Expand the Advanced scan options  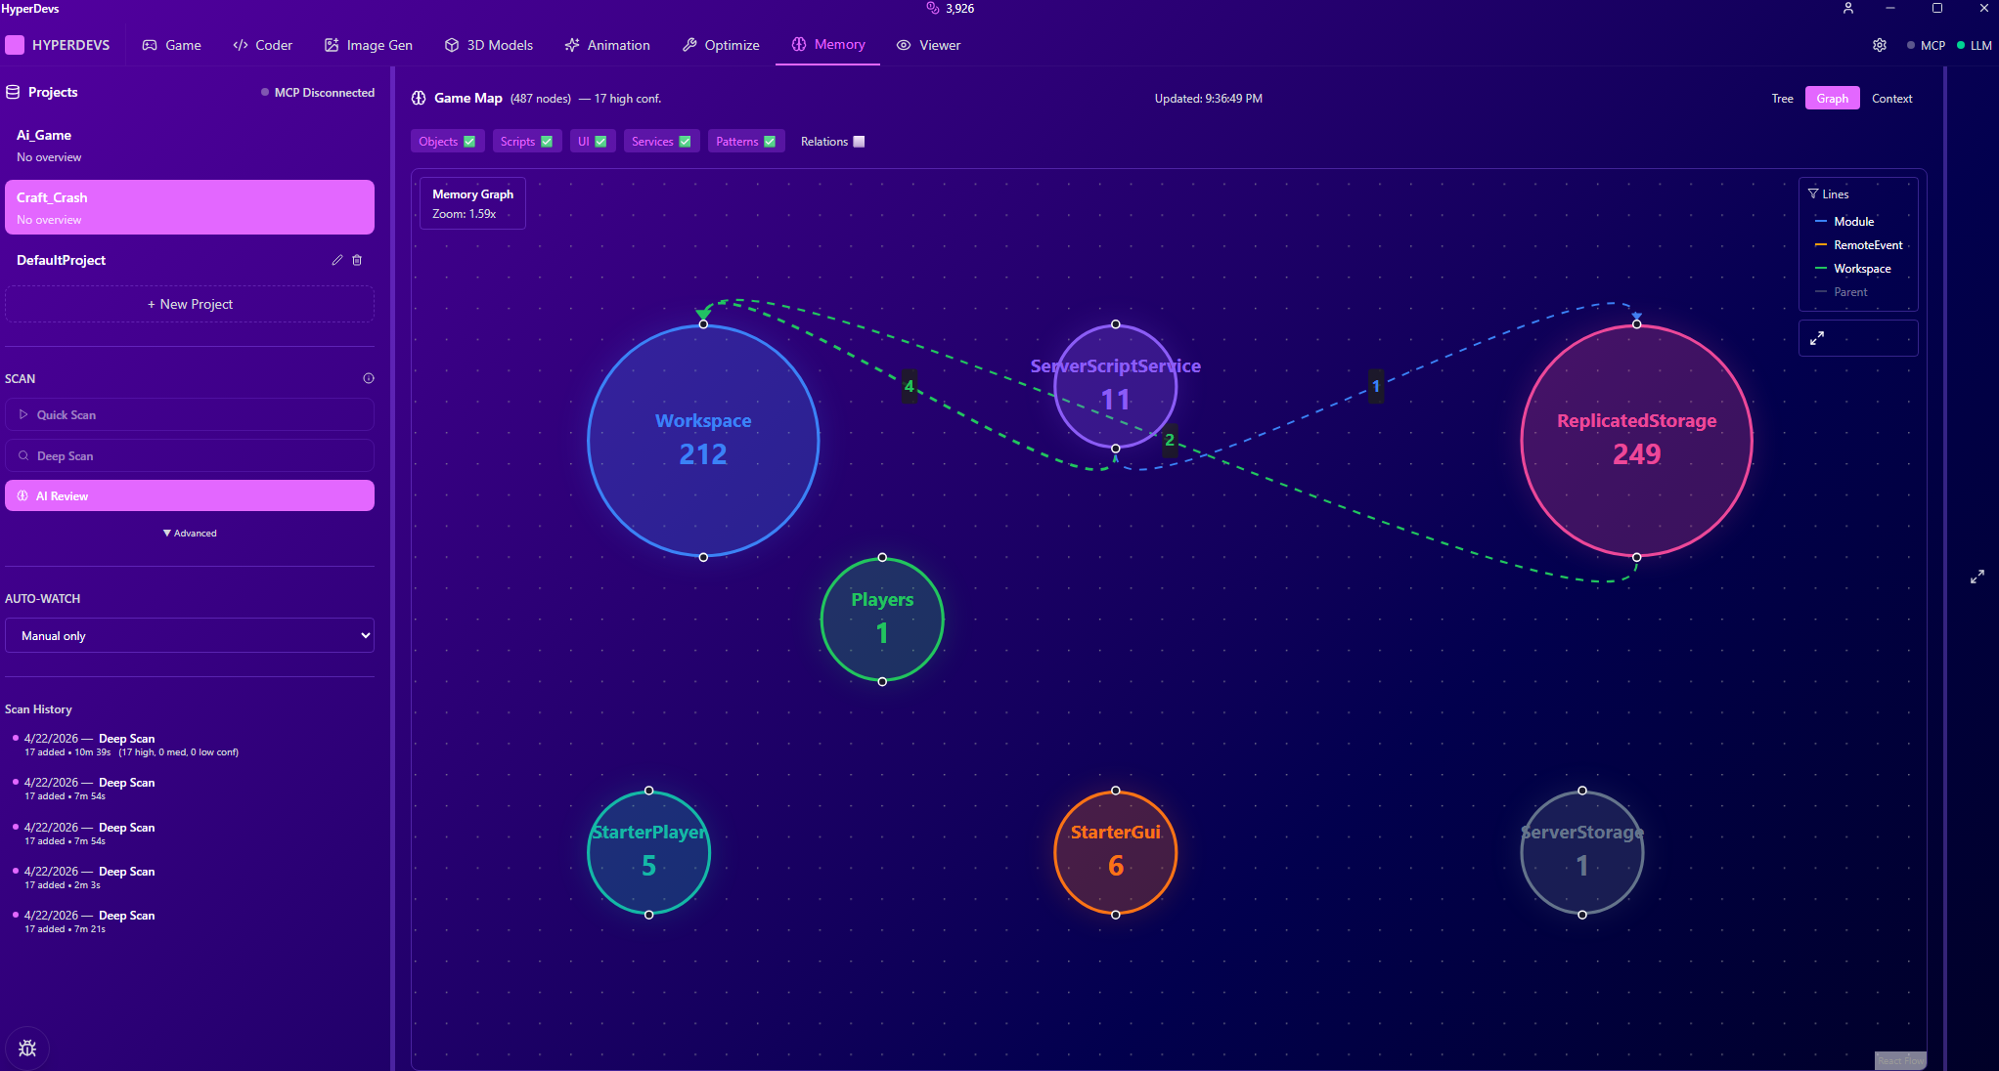coord(190,534)
